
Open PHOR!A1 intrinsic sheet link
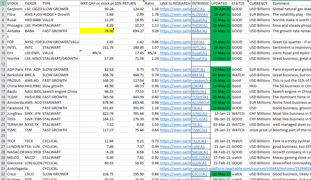pyautogui.click(x=200, y=26)
